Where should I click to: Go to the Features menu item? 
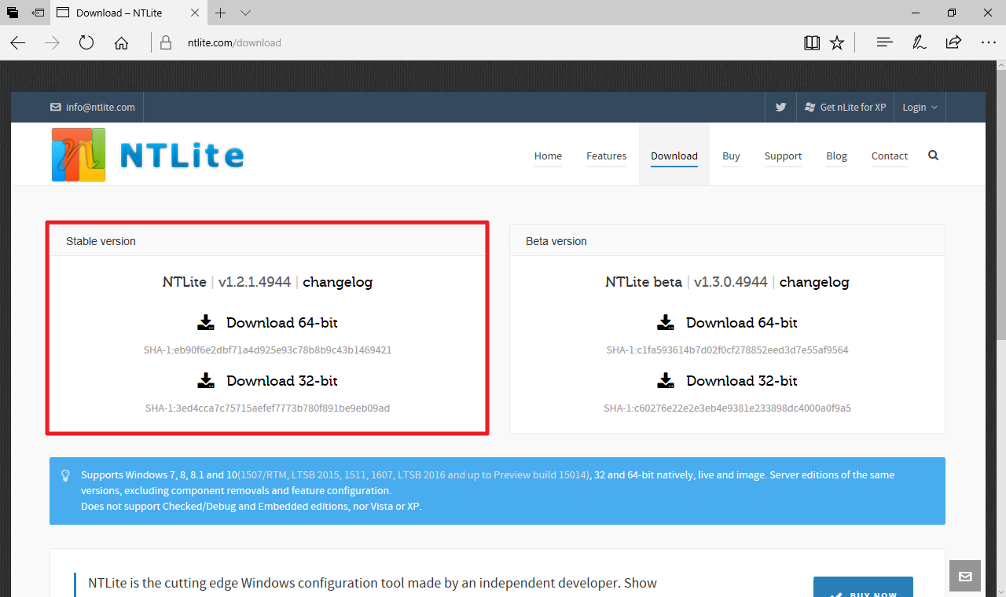606,156
